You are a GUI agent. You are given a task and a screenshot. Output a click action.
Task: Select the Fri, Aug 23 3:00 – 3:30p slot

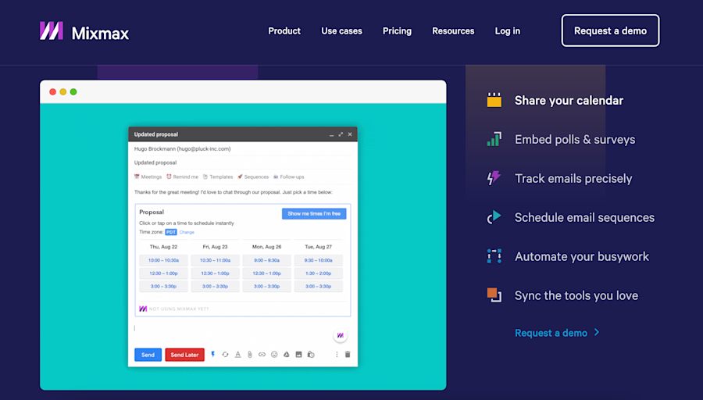216,286
